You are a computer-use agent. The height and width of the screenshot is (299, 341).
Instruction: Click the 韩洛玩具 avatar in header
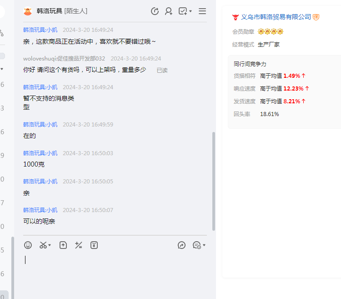(x=28, y=11)
